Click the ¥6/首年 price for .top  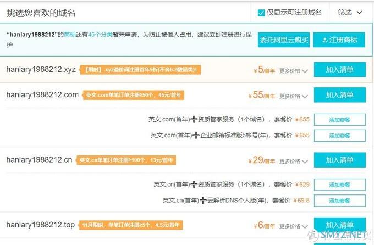point(265,225)
